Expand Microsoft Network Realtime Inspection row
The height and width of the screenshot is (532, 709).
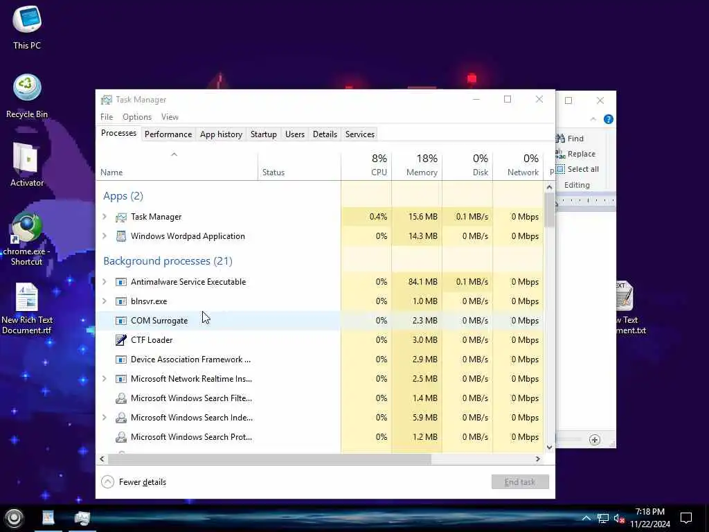(x=105, y=379)
